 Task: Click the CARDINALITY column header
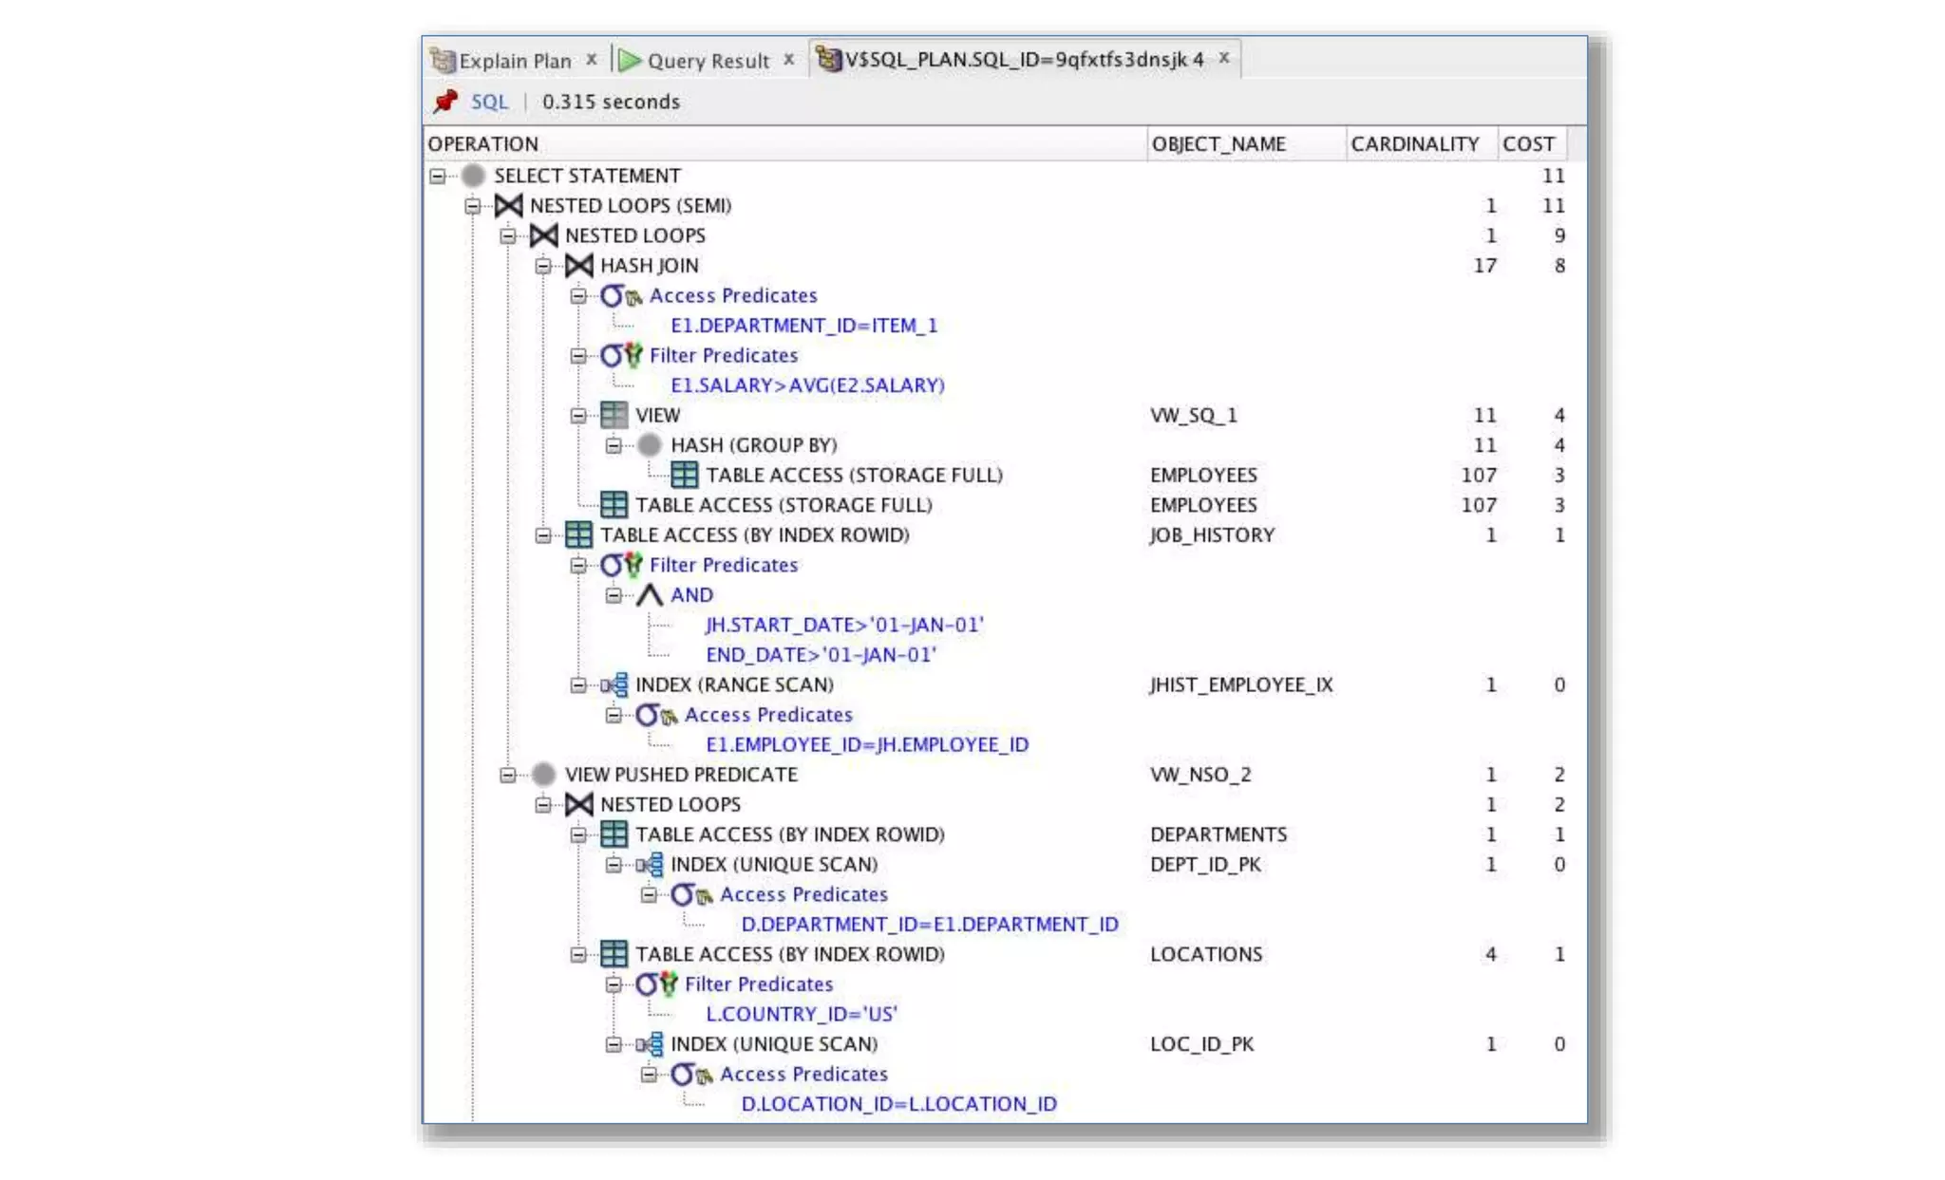pos(1414,144)
